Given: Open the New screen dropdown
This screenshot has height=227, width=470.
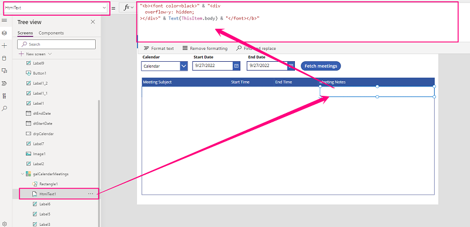Looking at the screenshot, I should pos(35,54).
